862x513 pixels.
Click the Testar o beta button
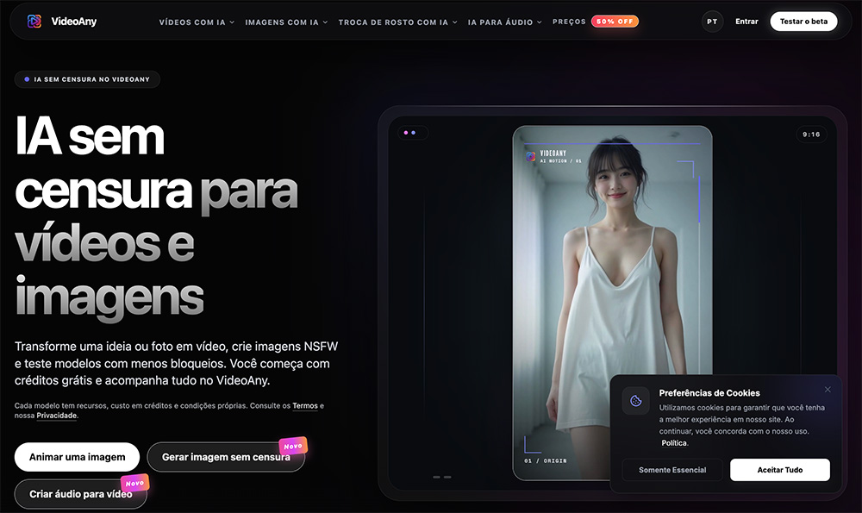pyautogui.click(x=803, y=22)
